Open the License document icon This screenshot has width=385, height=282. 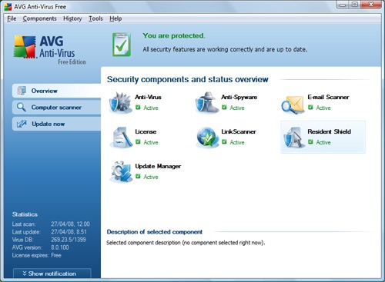121,138
